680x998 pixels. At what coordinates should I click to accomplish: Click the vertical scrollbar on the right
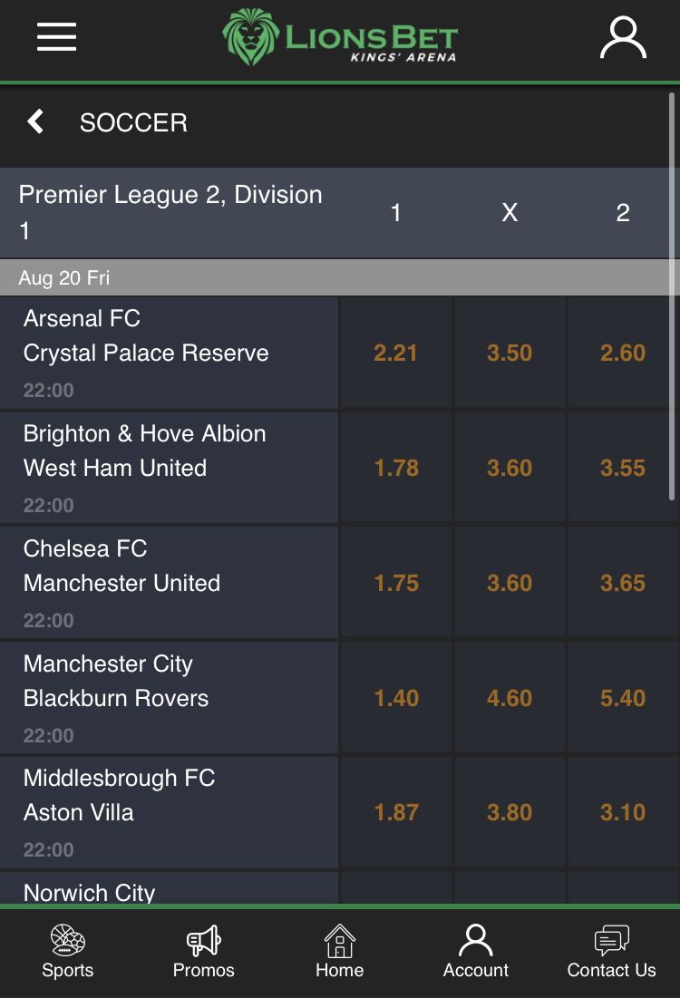[672, 296]
